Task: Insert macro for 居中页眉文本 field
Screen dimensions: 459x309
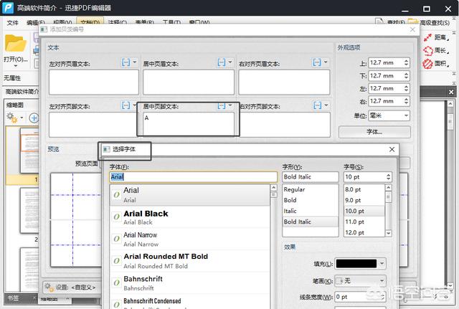Action: tap(222, 62)
